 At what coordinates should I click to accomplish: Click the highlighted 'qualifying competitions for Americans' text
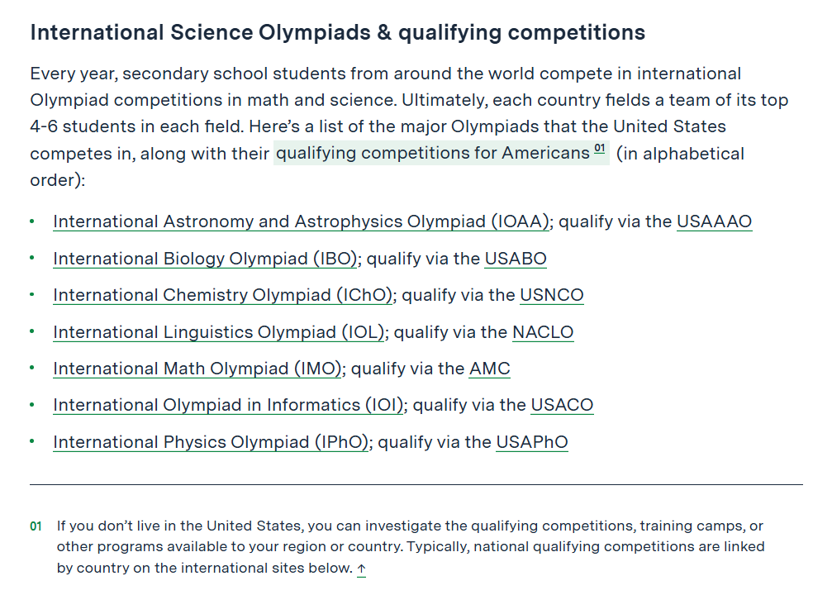pyautogui.click(x=432, y=154)
